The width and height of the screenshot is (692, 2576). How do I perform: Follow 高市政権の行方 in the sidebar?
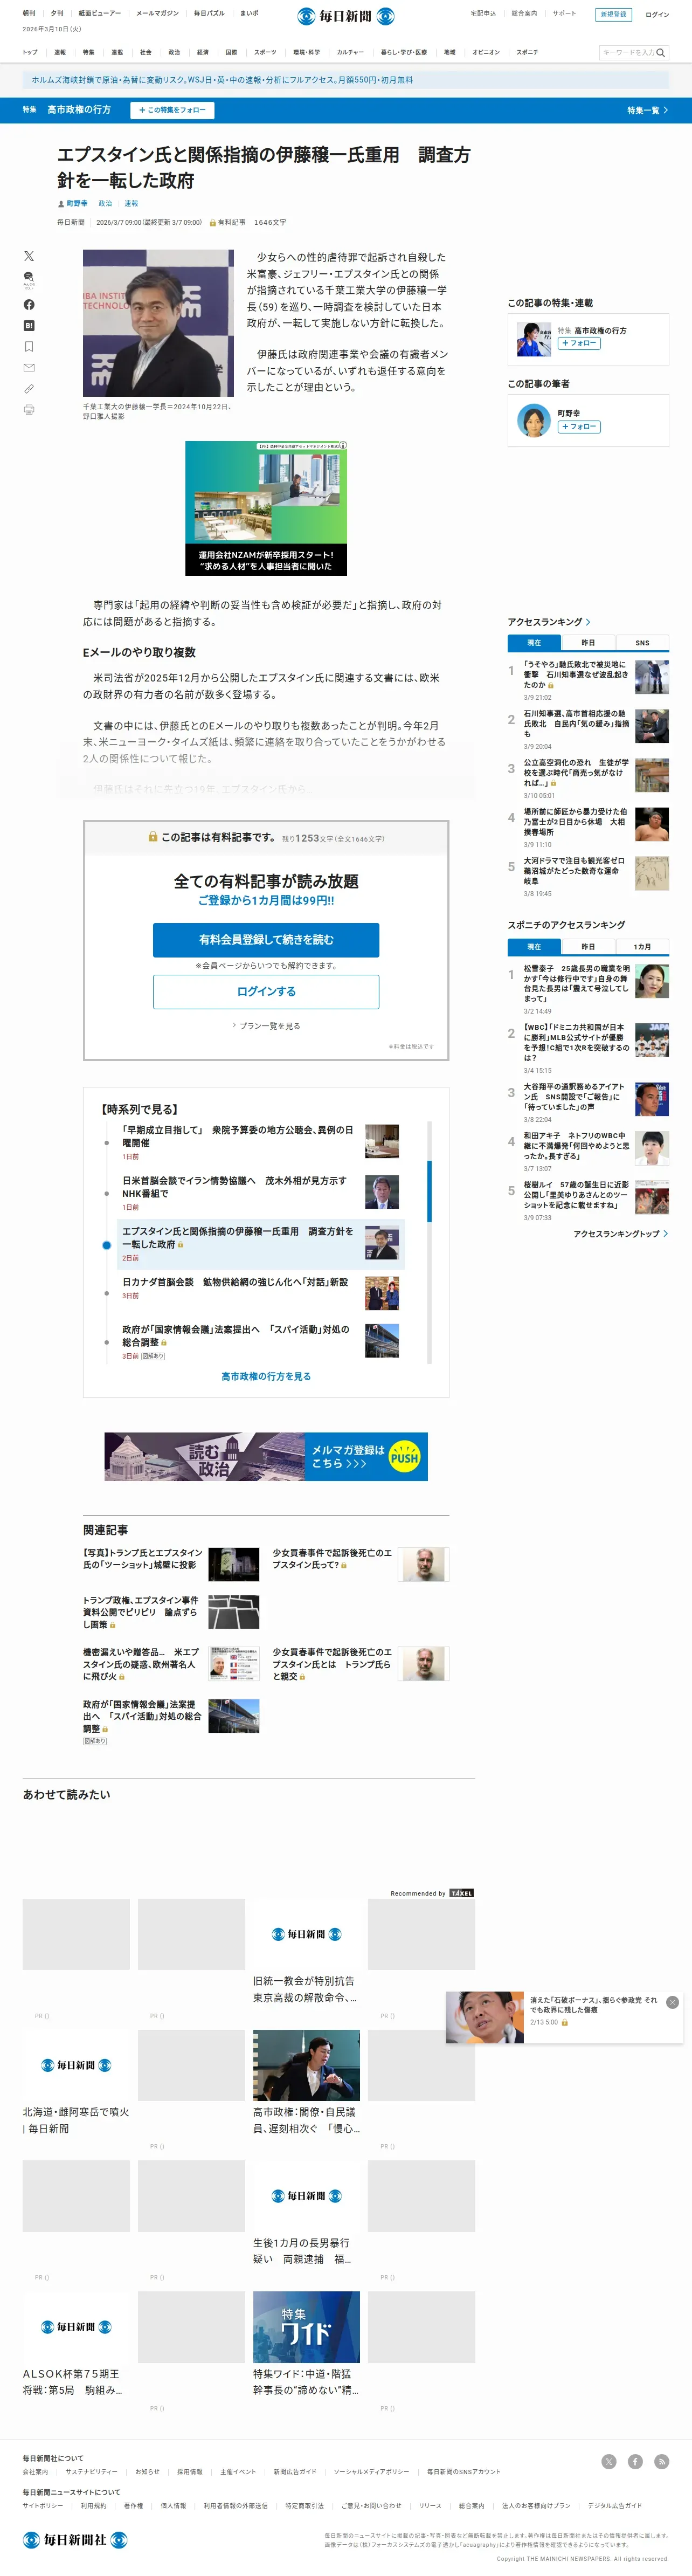579,343
